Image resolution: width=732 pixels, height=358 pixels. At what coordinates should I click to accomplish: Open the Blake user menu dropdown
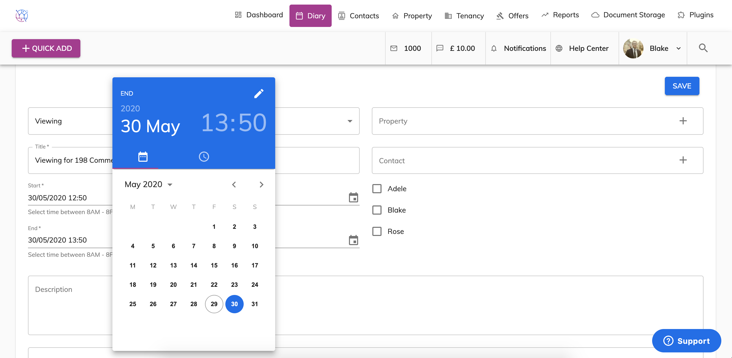[678, 48]
